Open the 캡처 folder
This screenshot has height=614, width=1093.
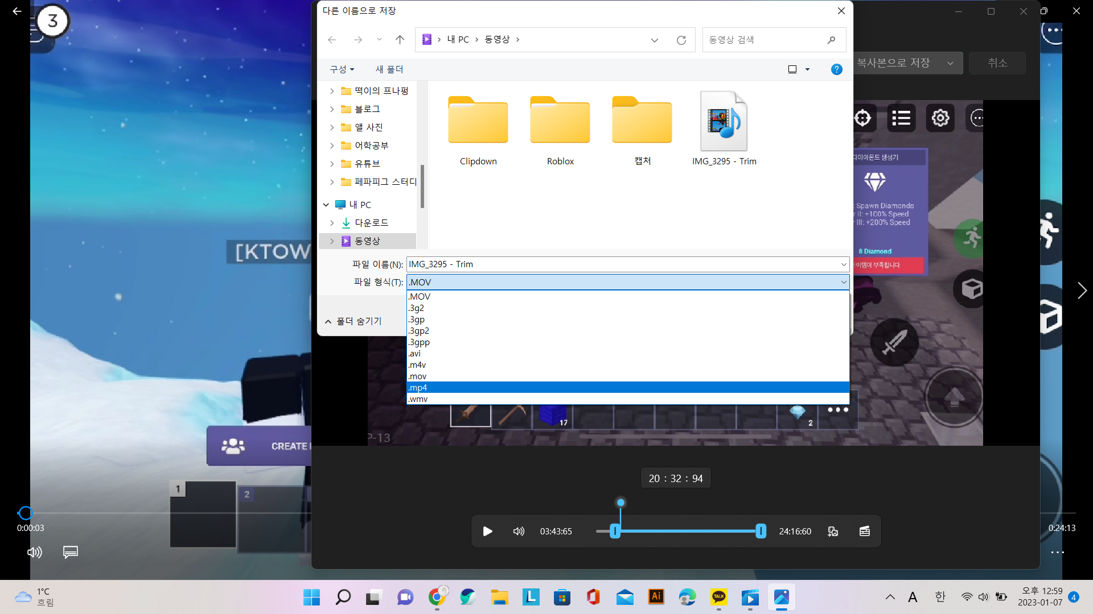642,130
